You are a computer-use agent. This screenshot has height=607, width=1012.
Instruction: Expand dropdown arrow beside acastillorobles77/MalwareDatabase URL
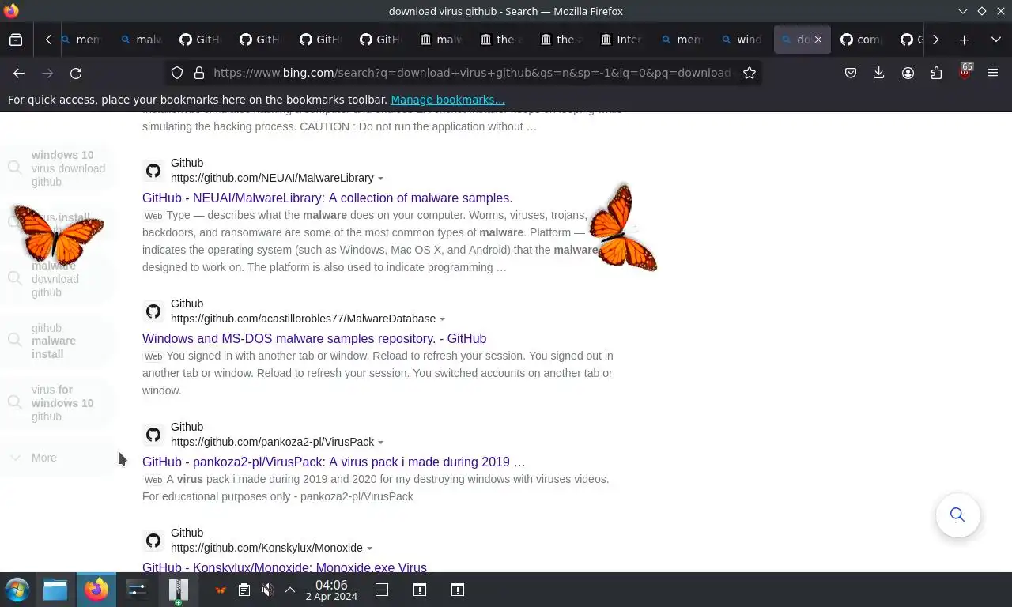[x=442, y=319]
